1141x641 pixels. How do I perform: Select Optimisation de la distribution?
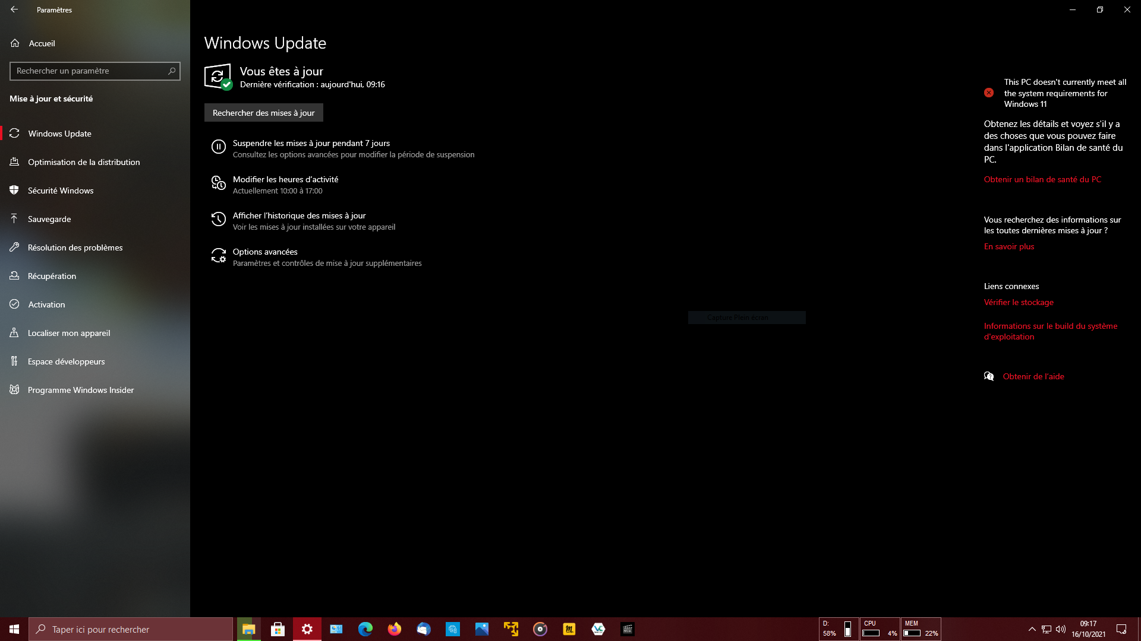[x=84, y=162]
